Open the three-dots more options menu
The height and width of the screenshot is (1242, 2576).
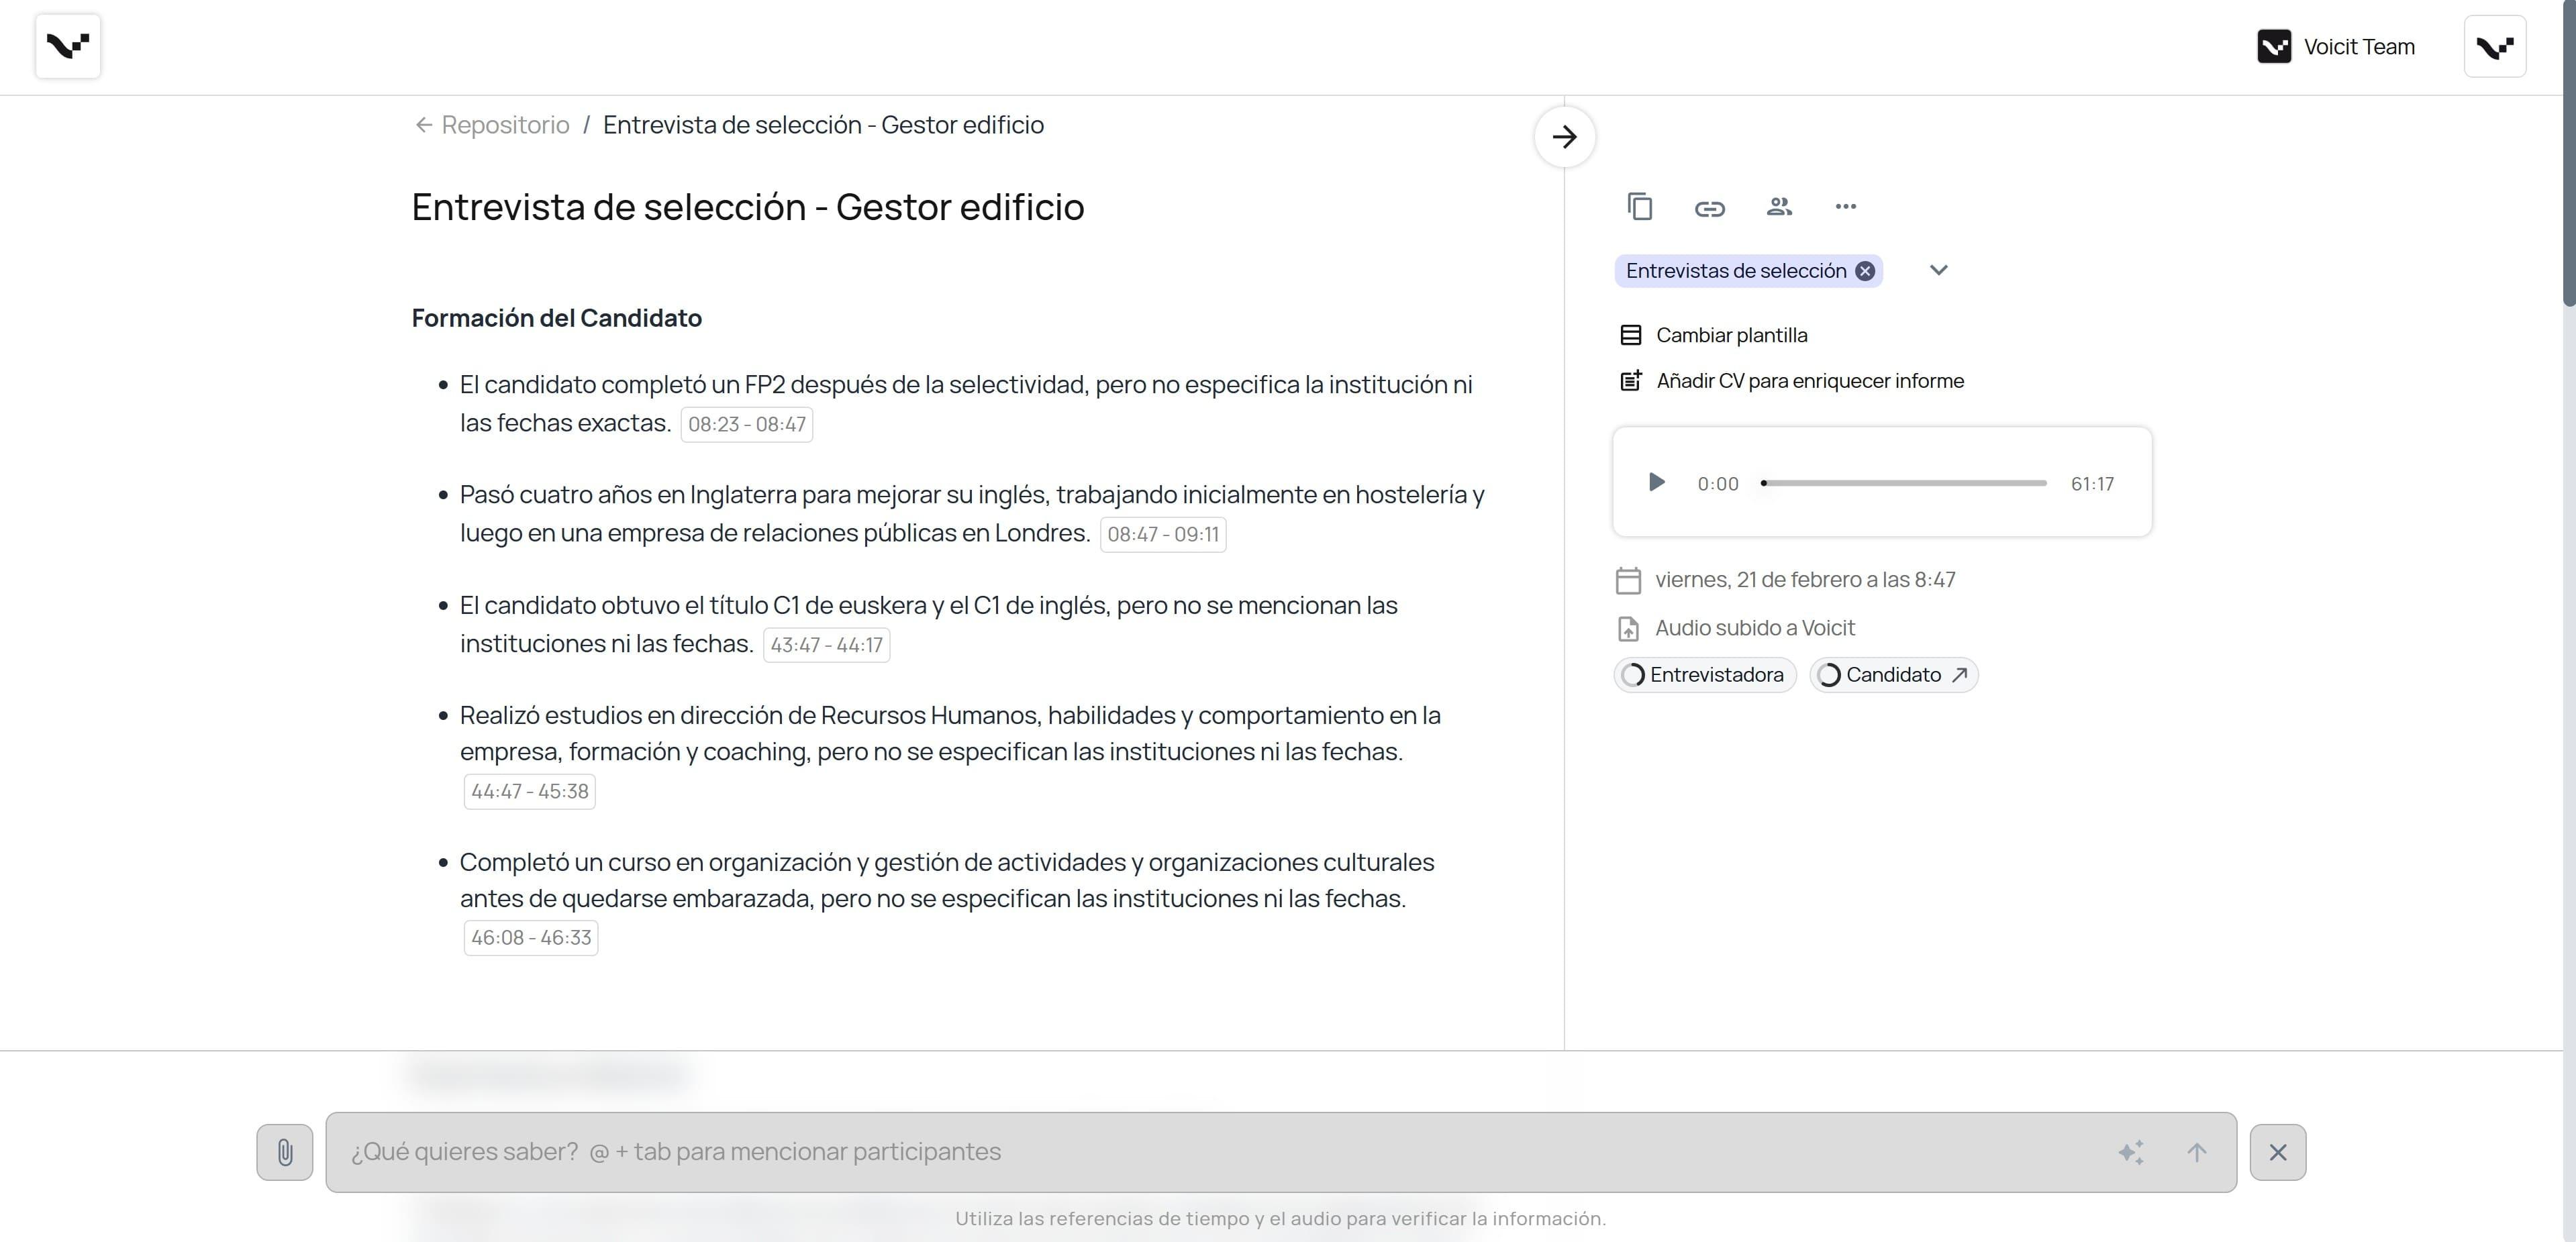[x=1845, y=207]
